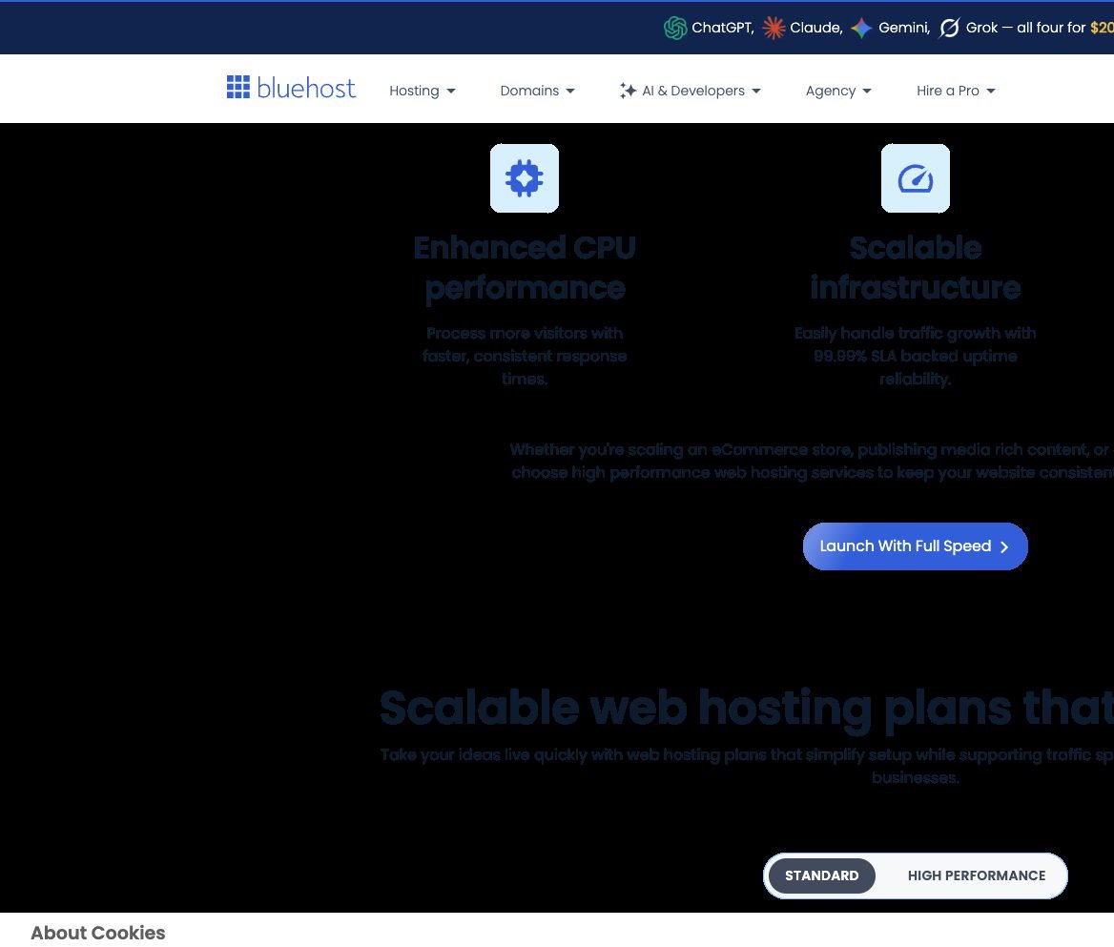Screen dimensions: 1114x947
Task: Click the Scalable infrastructure speedometer icon
Action: click(x=915, y=178)
